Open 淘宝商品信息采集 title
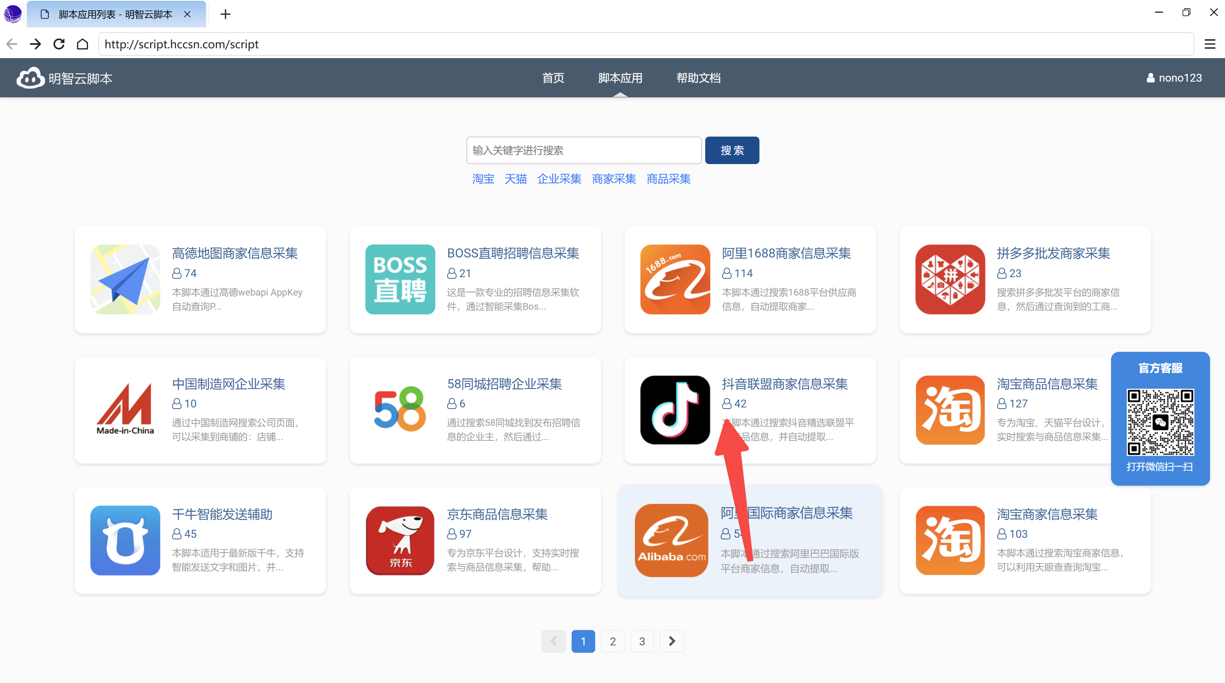The width and height of the screenshot is (1225, 683). click(x=1048, y=384)
